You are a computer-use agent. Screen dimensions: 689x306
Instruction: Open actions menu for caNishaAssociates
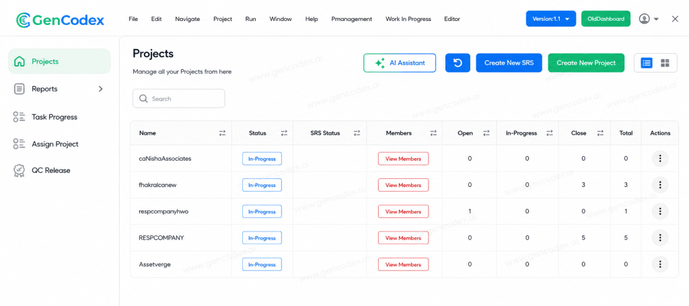tap(660, 159)
